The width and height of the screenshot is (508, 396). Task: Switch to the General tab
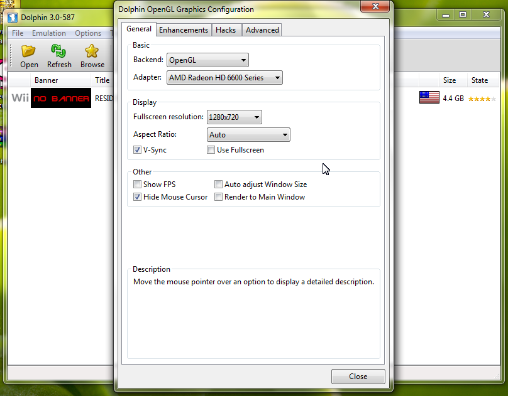(x=139, y=29)
